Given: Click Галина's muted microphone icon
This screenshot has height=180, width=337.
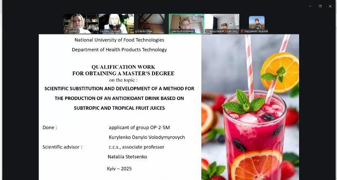Looking at the screenshot, I should point(101,31).
